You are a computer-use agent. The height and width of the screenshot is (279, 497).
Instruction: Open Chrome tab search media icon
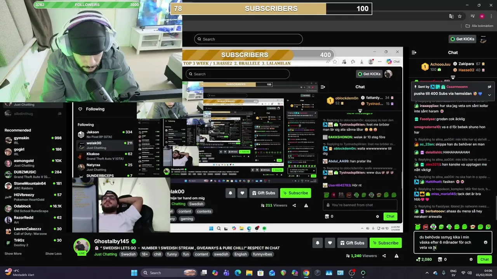[x=473, y=16]
